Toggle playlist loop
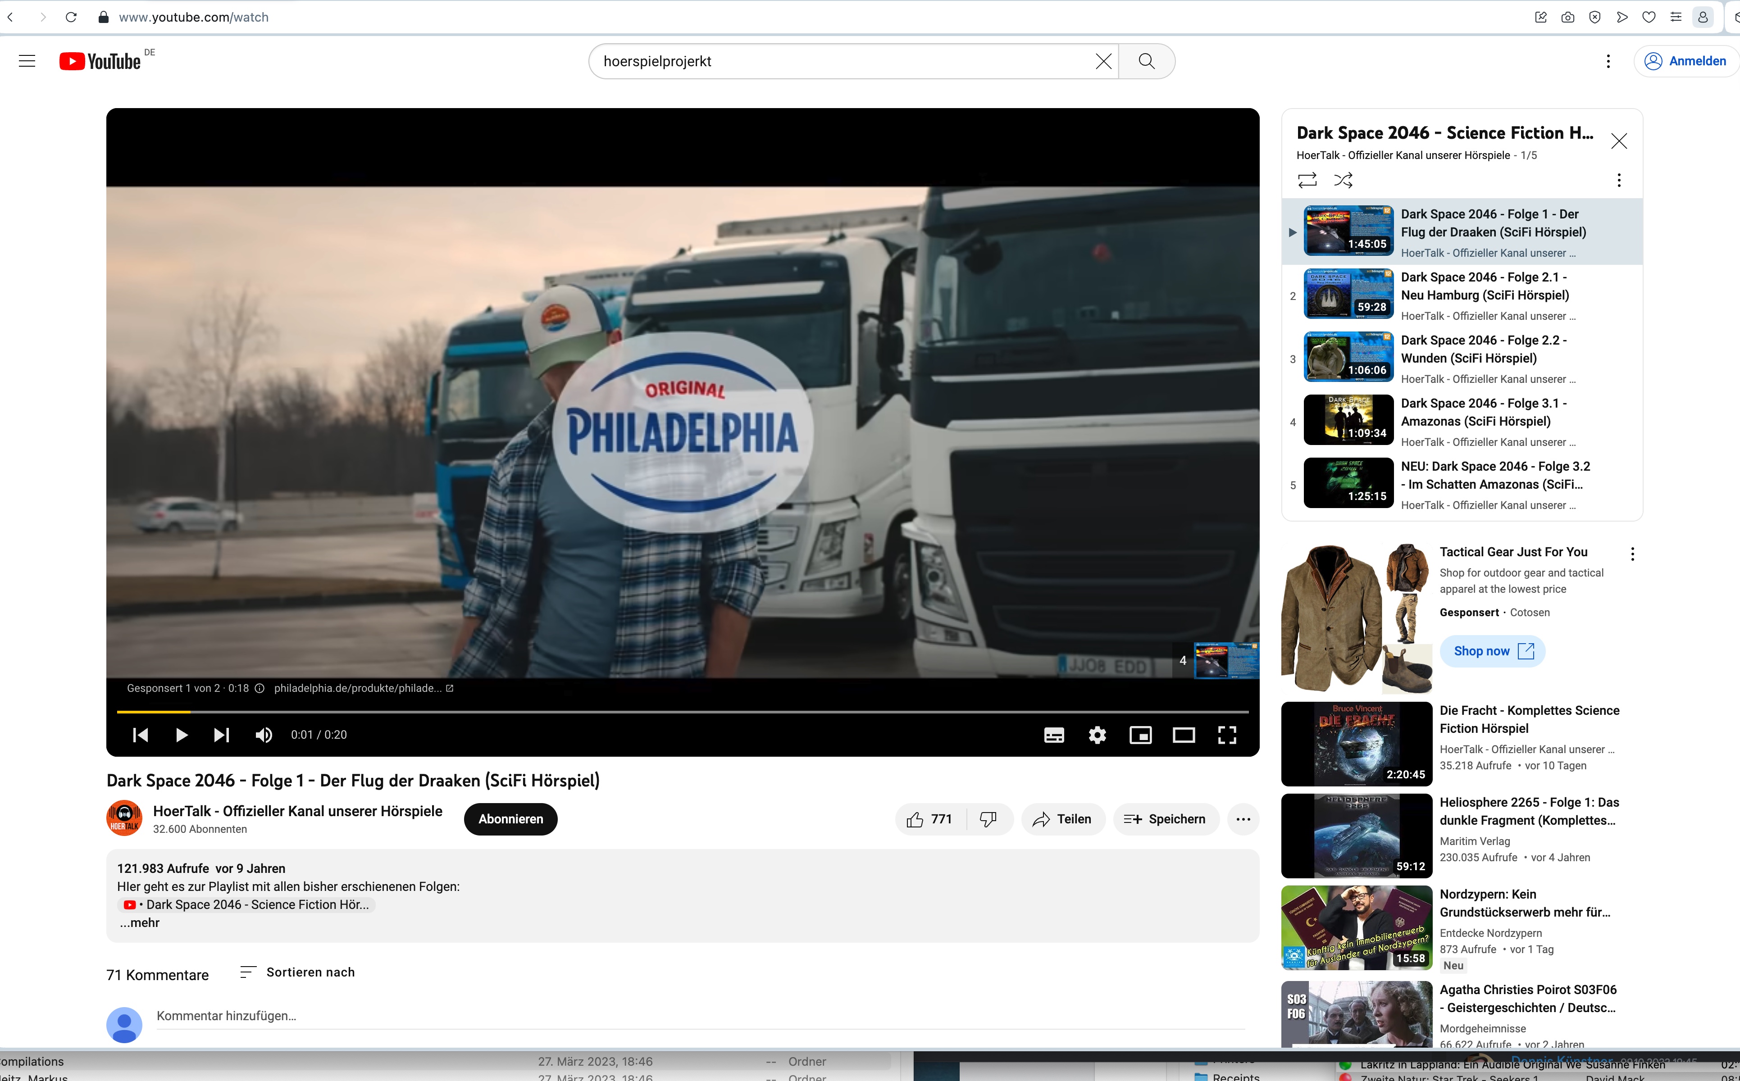This screenshot has height=1081, width=1740. pyautogui.click(x=1307, y=180)
